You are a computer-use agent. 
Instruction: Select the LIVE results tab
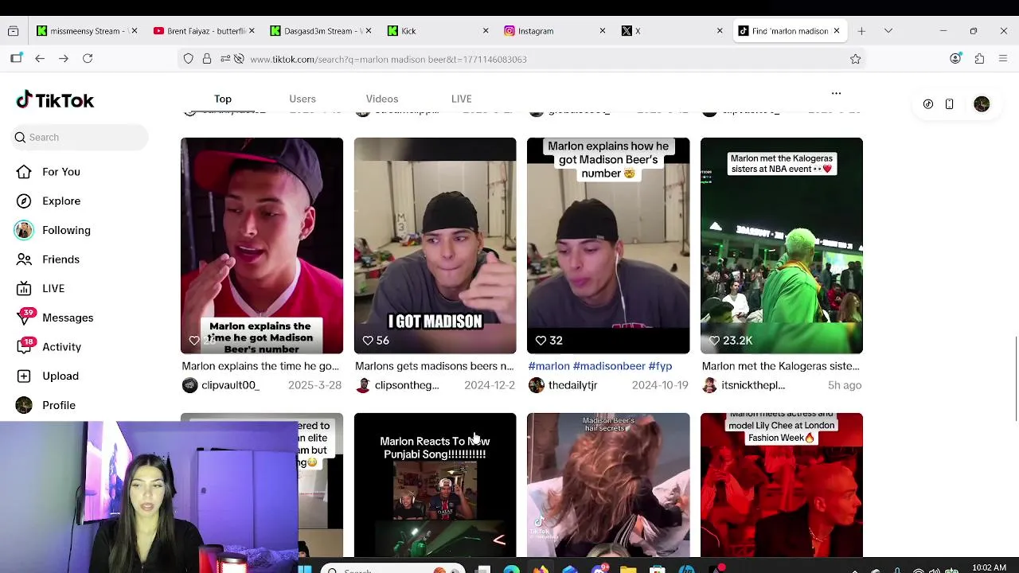point(462,99)
